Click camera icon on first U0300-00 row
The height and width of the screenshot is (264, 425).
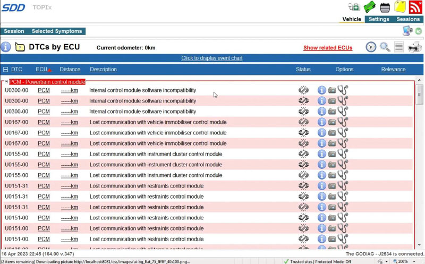click(331, 90)
